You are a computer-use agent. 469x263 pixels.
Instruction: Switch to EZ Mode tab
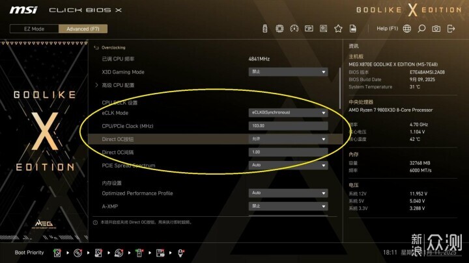[34, 29]
